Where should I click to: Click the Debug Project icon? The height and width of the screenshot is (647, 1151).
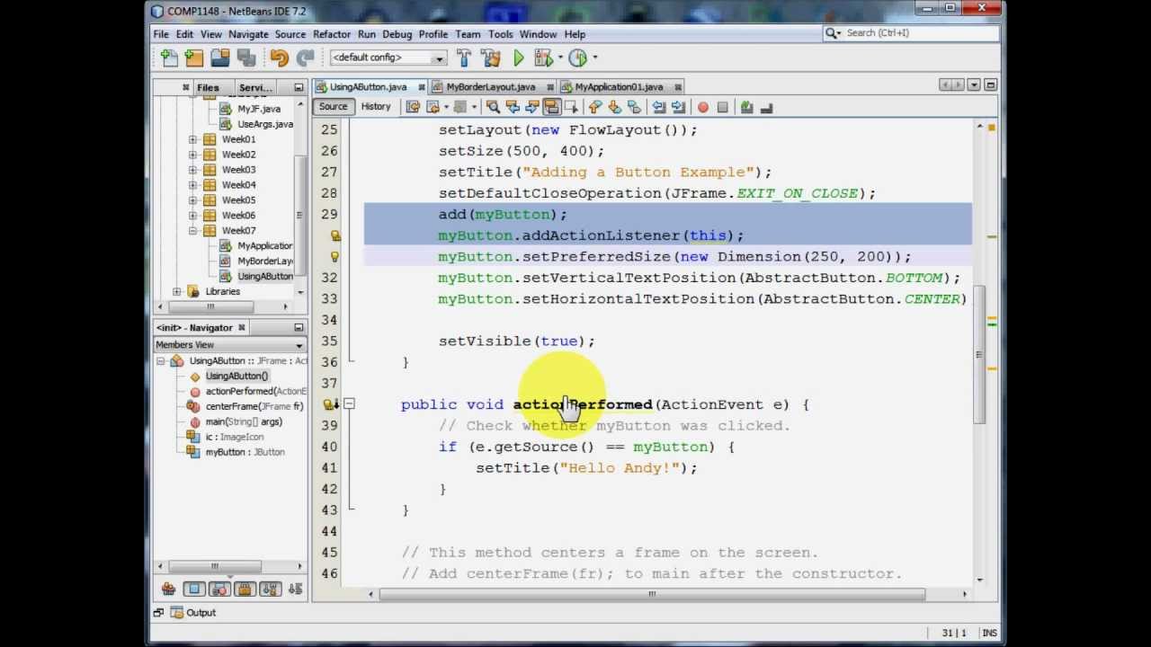pos(542,58)
